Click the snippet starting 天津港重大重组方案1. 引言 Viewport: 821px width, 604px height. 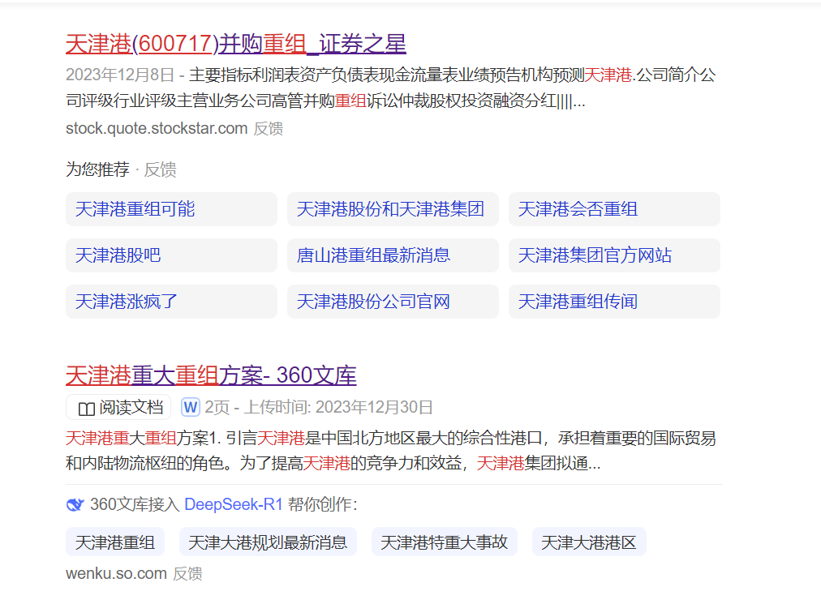[x=390, y=451]
